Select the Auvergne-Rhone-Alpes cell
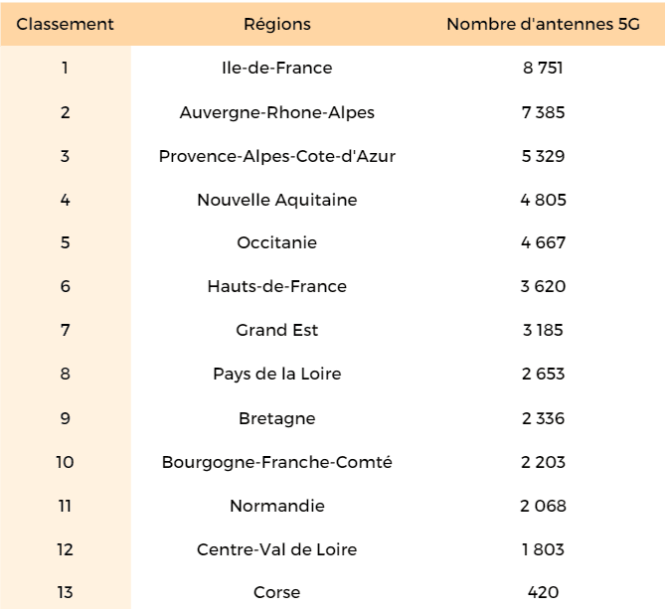The height and width of the screenshot is (609, 665). [277, 112]
